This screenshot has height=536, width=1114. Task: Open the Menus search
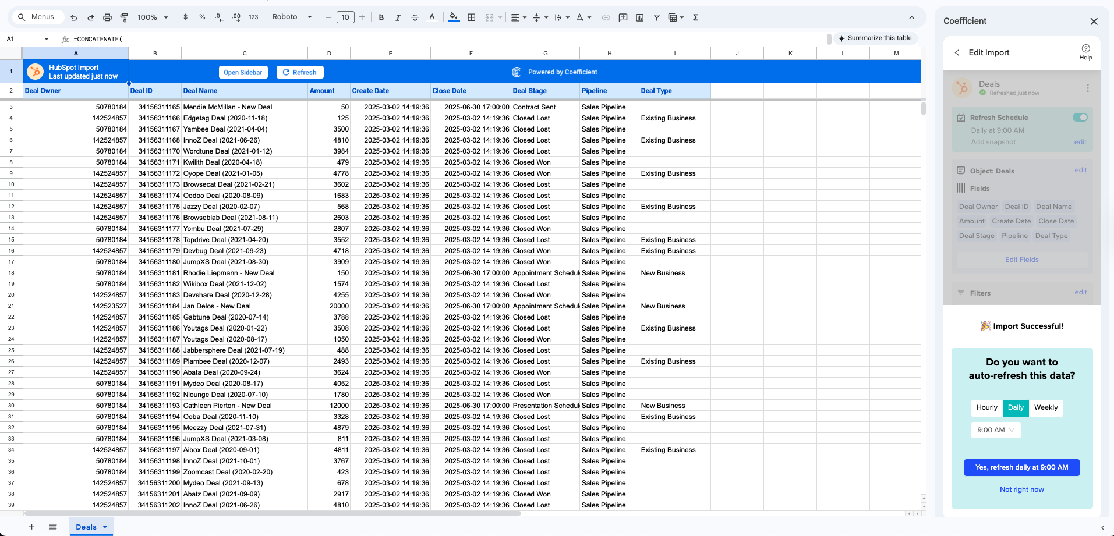tap(37, 17)
